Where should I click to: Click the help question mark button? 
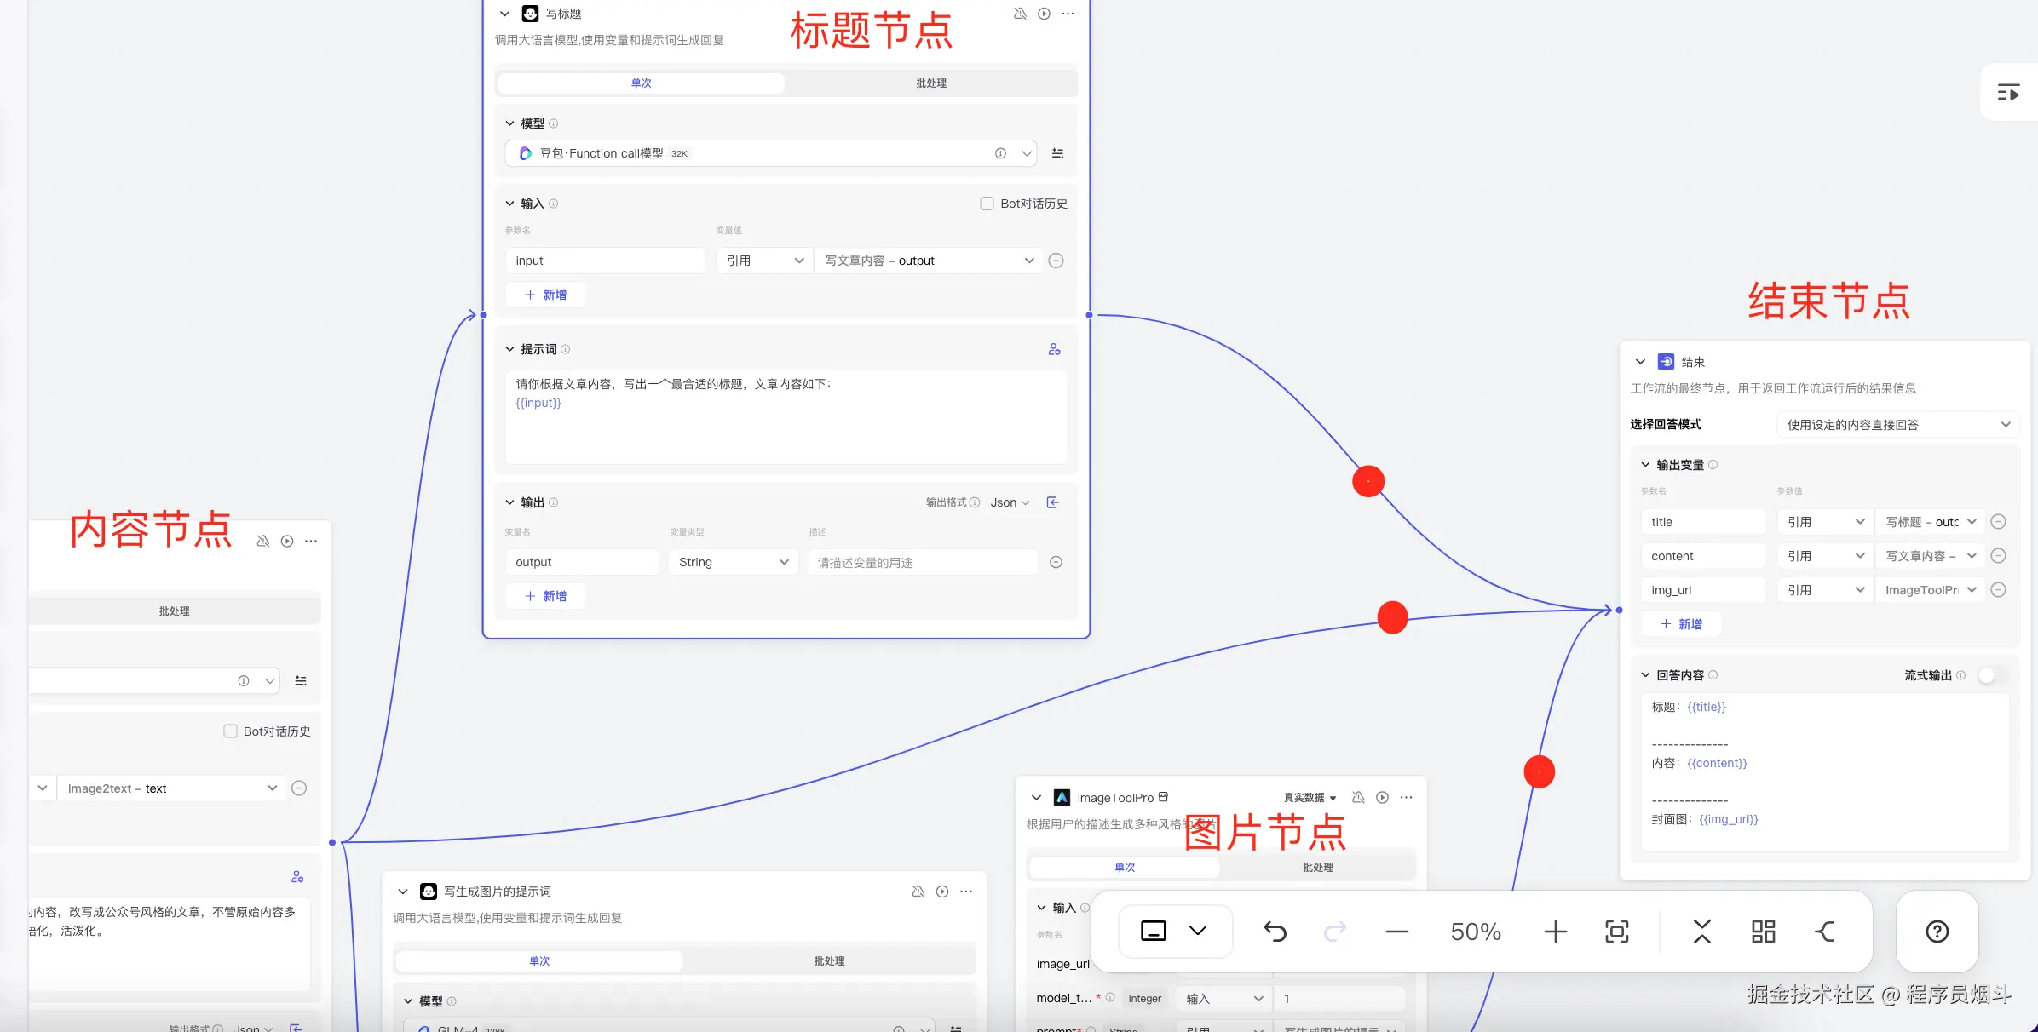pos(1937,932)
